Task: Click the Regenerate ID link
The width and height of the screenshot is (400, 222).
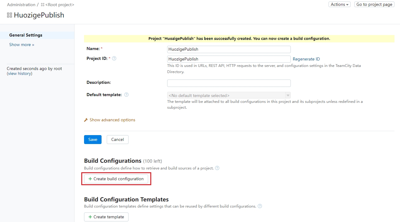Action: (306, 59)
